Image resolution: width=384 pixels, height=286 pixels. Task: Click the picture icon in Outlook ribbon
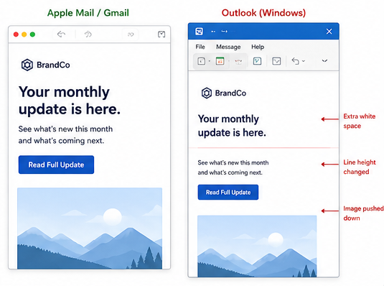(x=257, y=61)
